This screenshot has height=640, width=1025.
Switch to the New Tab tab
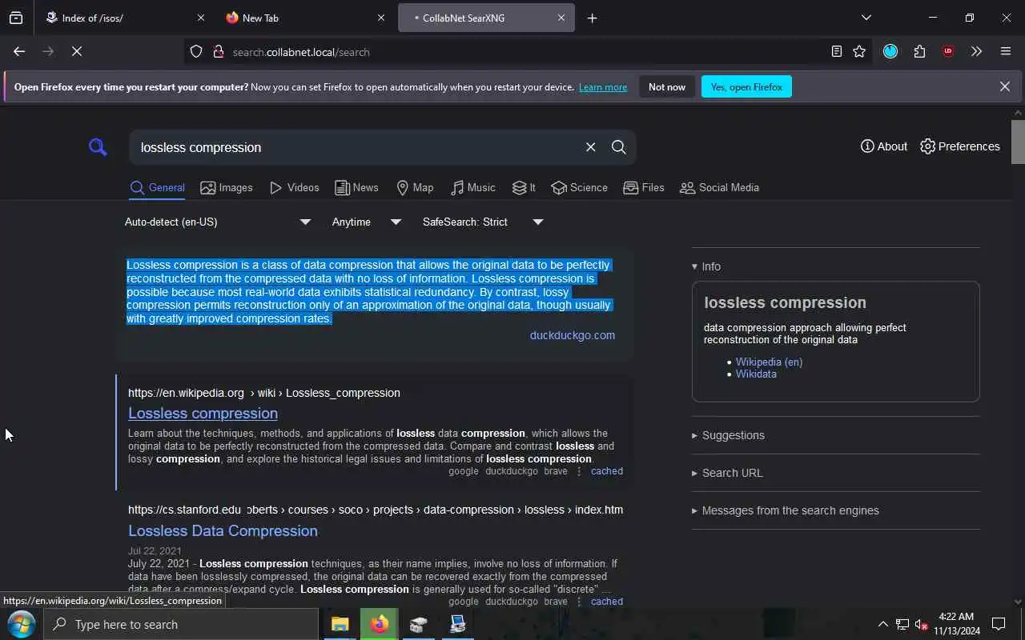(x=305, y=18)
